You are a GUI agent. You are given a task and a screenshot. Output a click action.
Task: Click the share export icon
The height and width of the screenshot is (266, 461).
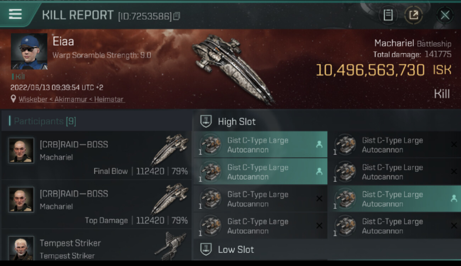(x=414, y=15)
